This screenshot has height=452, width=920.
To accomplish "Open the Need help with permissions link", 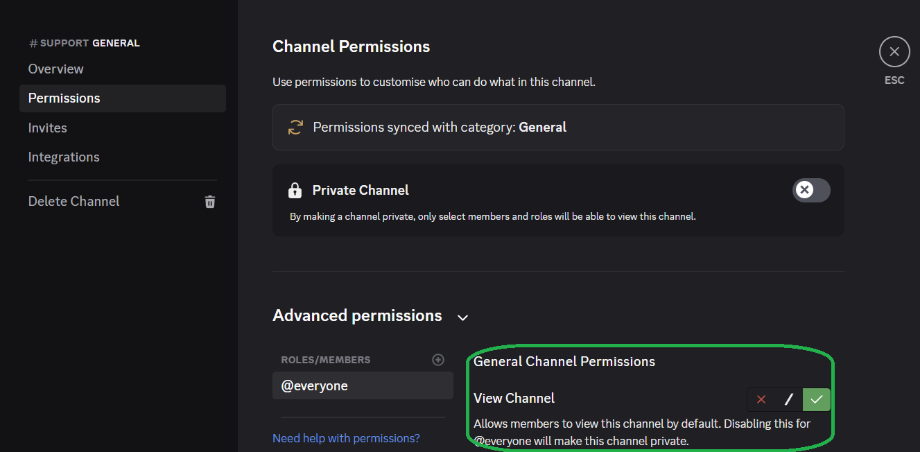I will [346, 437].
